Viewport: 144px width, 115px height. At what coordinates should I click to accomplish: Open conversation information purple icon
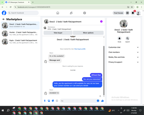pos(101,22)
